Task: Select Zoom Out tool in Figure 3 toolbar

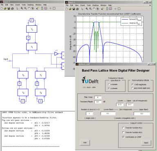Action: 25,9
